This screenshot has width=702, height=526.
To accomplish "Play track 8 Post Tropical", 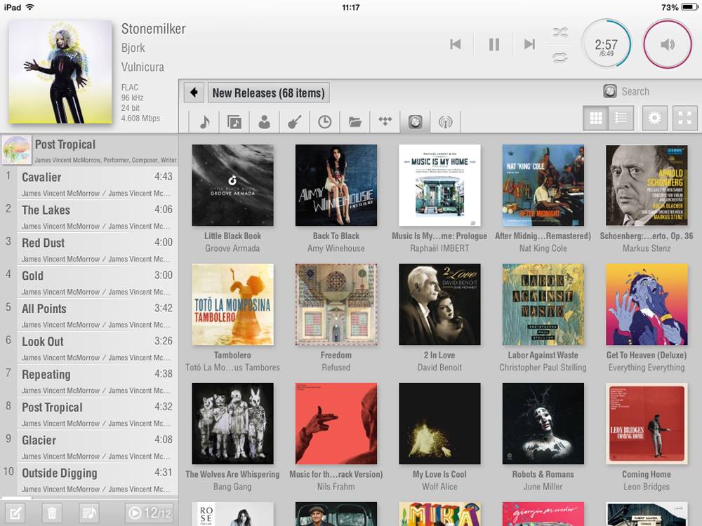I will point(90,414).
